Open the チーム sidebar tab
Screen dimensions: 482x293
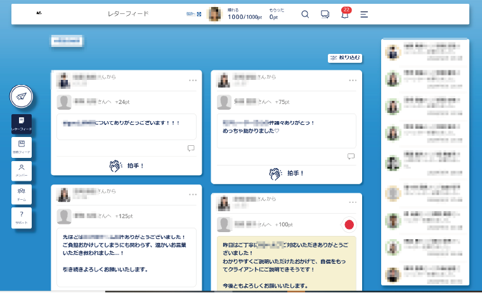[22, 194]
